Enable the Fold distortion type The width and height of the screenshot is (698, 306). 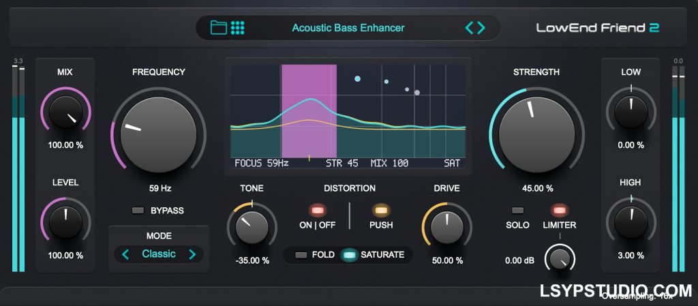[x=301, y=255]
